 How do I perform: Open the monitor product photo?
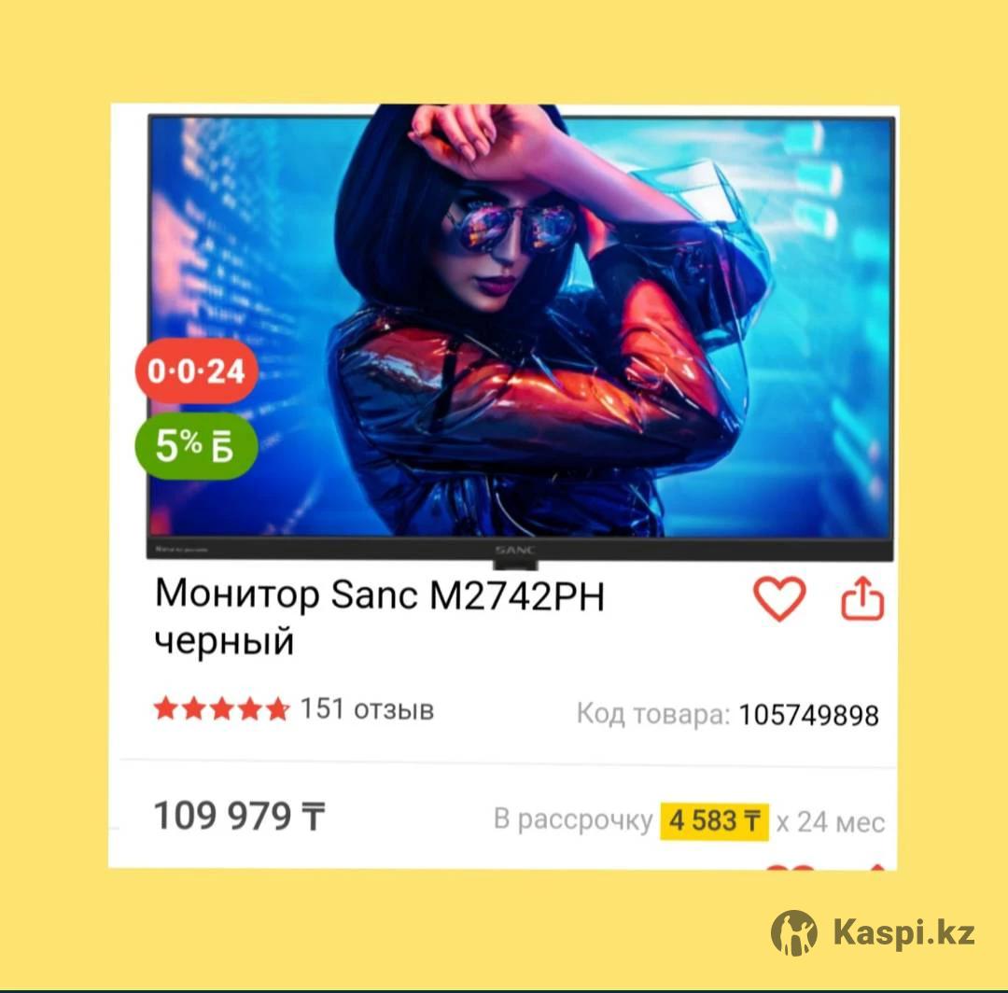tap(520, 338)
